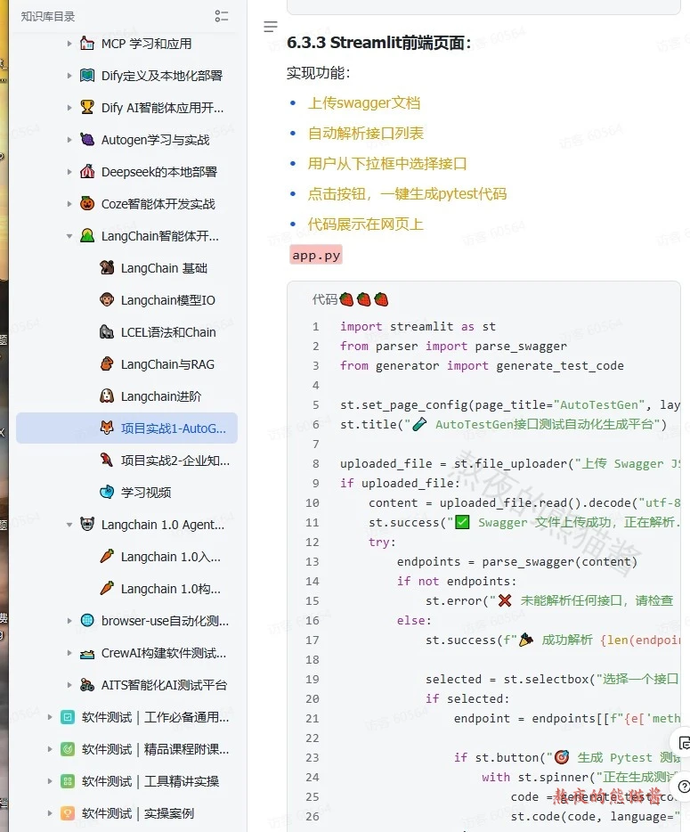Expand the AITS智能化AI测试平台 arrow
Screen dimensions: 690x832
(69, 685)
